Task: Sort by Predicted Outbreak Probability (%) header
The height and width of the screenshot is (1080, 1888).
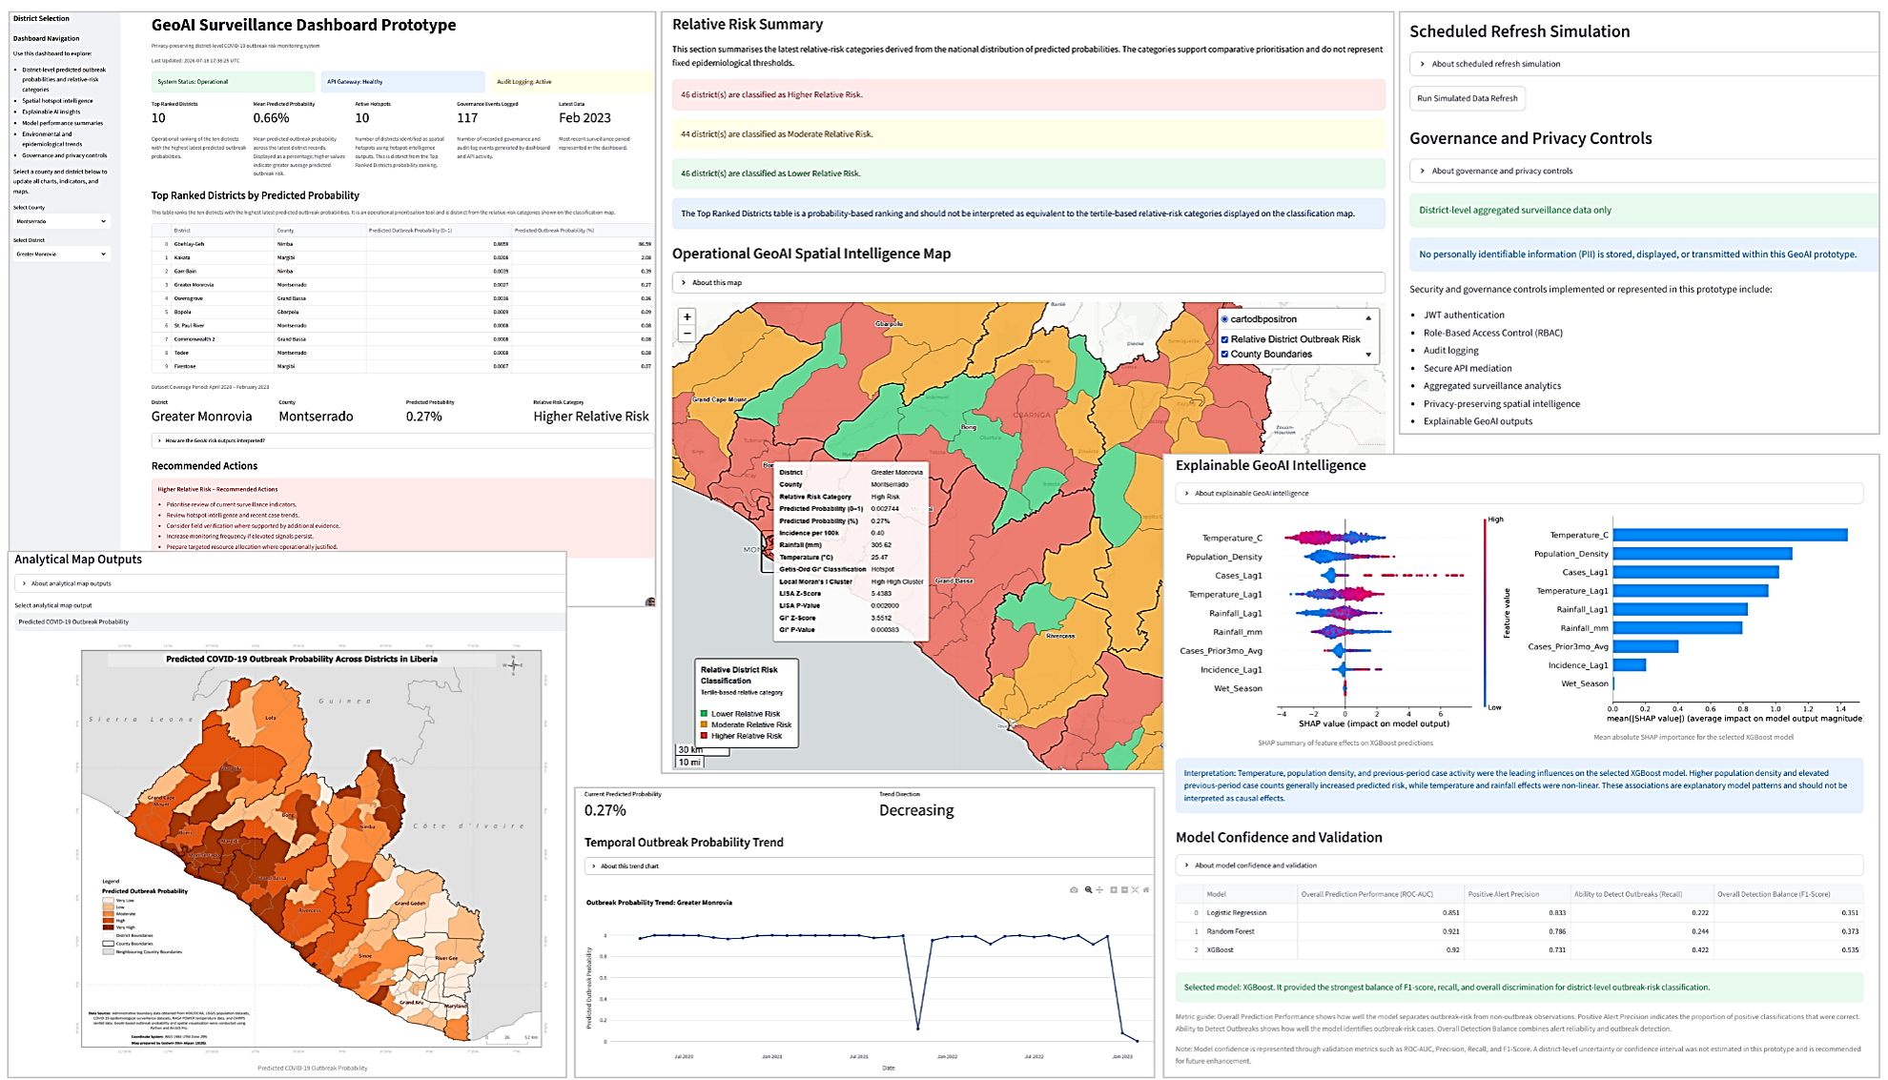Action: pos(583,230)
